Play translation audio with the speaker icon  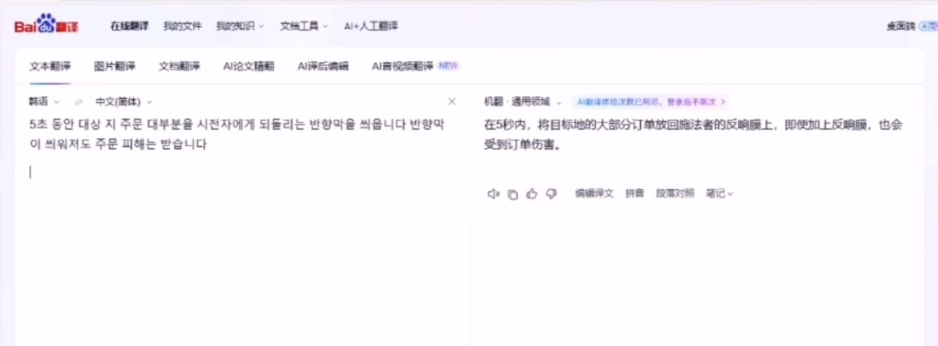click(x=493, y=193)
